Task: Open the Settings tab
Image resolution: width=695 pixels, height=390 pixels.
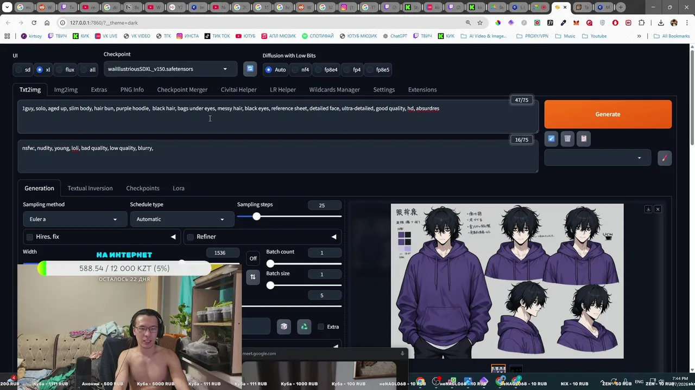Action: [x=384, y=89]
